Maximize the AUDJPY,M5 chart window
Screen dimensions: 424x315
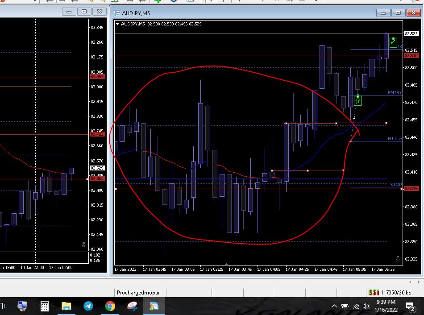tap(398, 12)
